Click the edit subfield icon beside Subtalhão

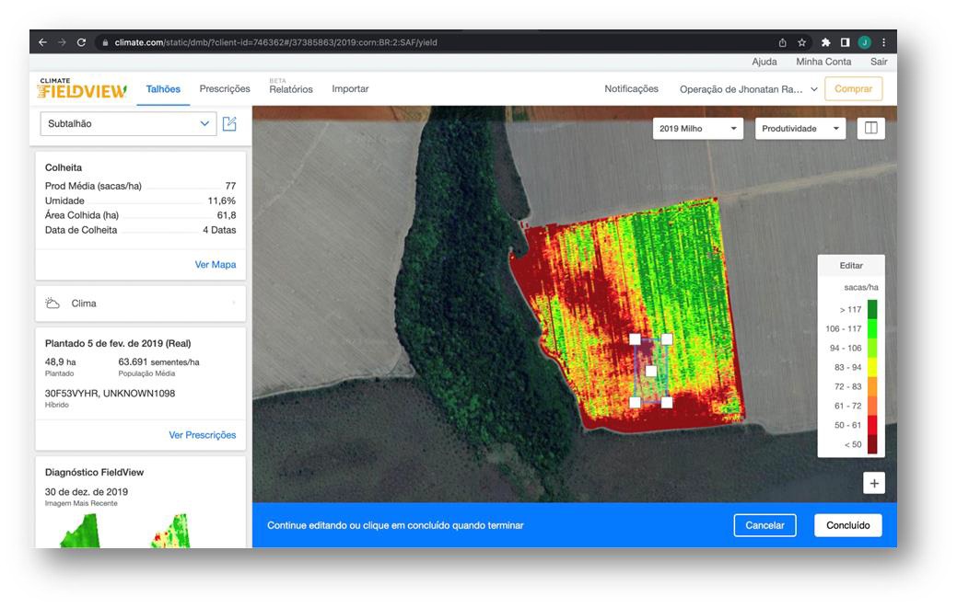229,124
